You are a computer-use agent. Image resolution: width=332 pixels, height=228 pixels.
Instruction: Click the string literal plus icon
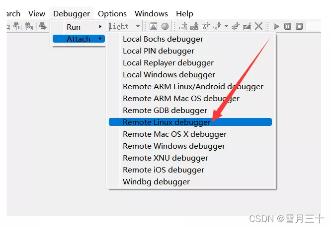point(217,26)
